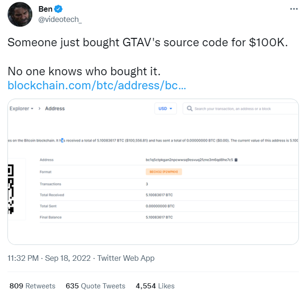Copy the Bitcoin address with the clipboard icon
Viewport: 305px width, 294px height.
[x=236, y=160]
